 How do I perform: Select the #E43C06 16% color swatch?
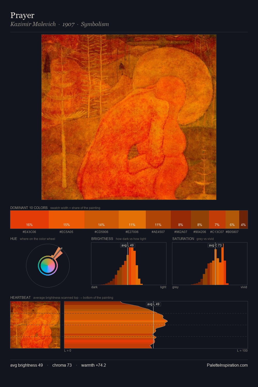point(29,220)
